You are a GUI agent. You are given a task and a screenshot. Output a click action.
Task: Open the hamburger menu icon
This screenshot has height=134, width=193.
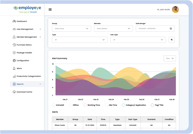[x=50, y=10]
